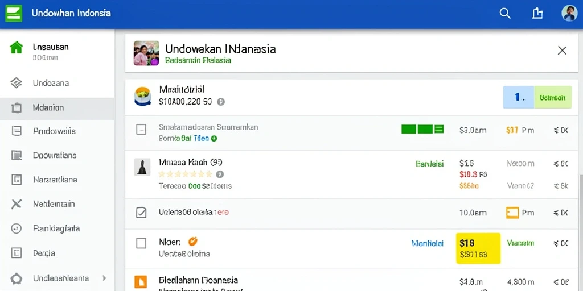Click the green Beinwan button
The image size is (583, 291).
point(552,97)
